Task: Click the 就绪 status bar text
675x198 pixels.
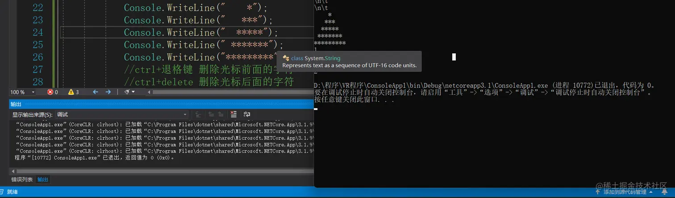Action: pos(12,192)
